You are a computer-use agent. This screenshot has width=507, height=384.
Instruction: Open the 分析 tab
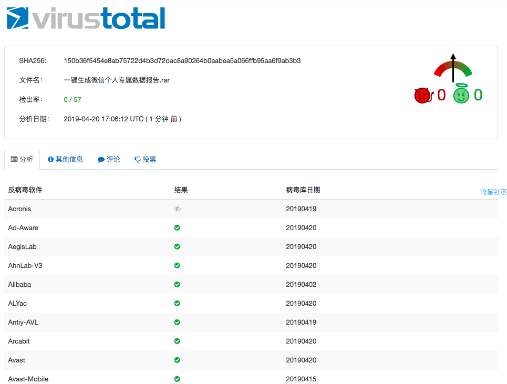tap(22, 159)
